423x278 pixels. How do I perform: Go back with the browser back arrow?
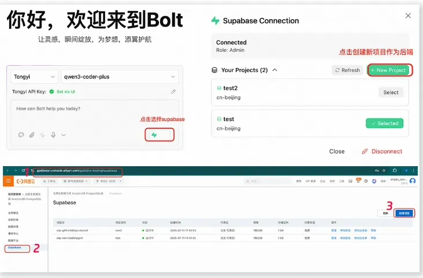coord(8,171)
